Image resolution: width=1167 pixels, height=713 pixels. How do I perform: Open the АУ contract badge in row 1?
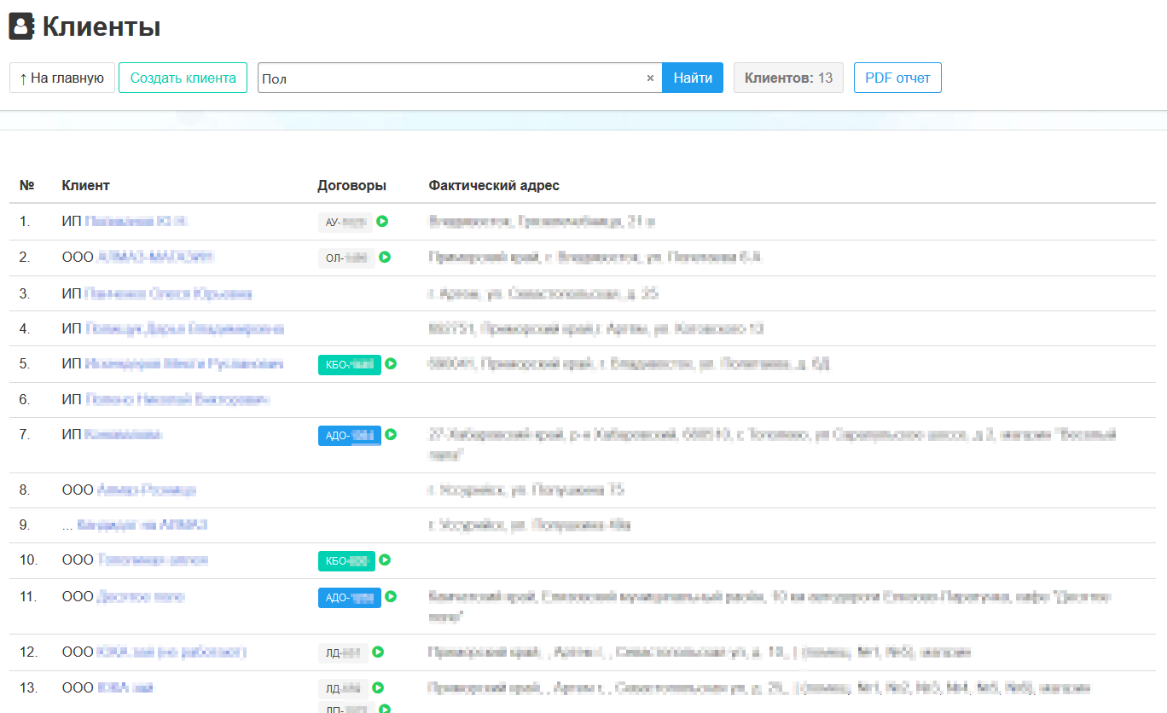click(x=345, y=223)
